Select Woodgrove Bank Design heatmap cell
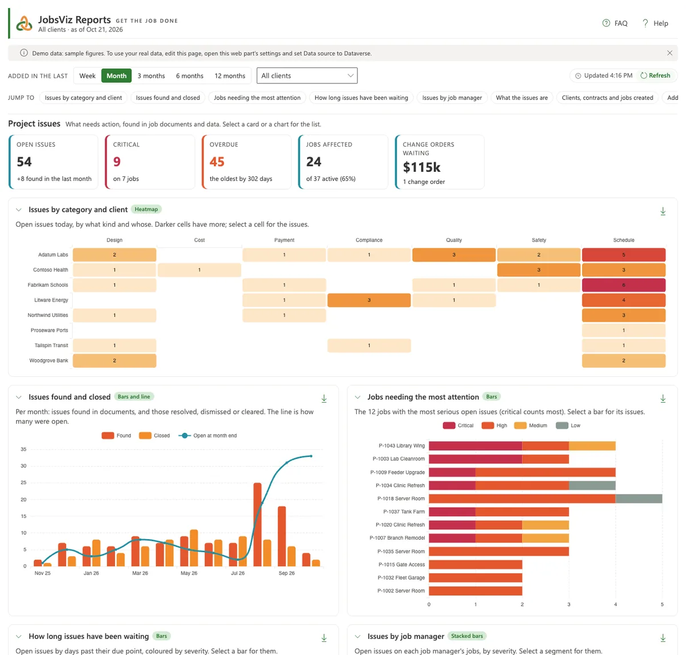The image size is (686, 655). (114, 360)
